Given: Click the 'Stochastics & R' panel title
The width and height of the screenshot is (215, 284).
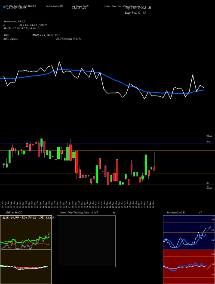Looking at the screenshot, I should point(176,213).
